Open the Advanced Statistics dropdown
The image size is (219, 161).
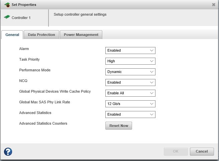pos(130,115)
